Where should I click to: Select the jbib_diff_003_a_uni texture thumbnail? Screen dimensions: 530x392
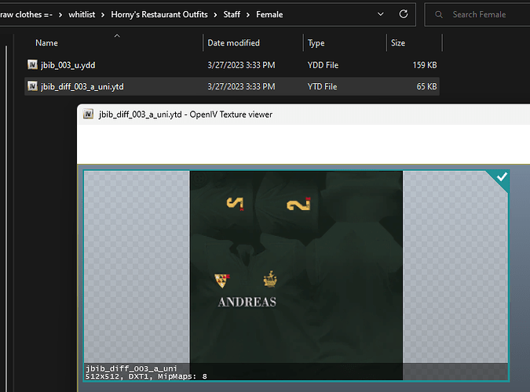coord(296,275)
